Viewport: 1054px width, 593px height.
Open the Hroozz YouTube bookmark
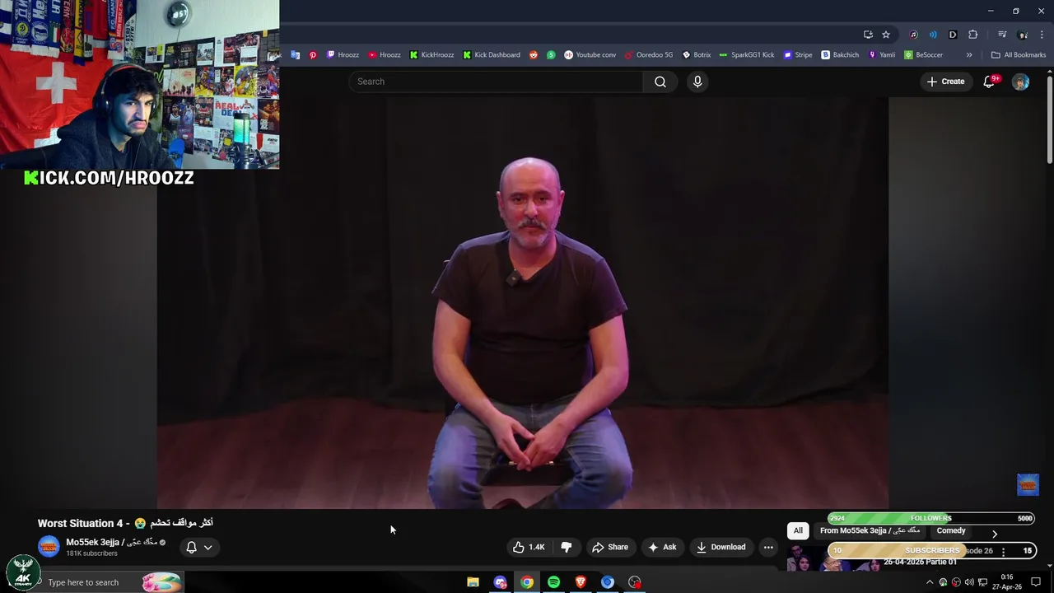click(x=385, y=55)
